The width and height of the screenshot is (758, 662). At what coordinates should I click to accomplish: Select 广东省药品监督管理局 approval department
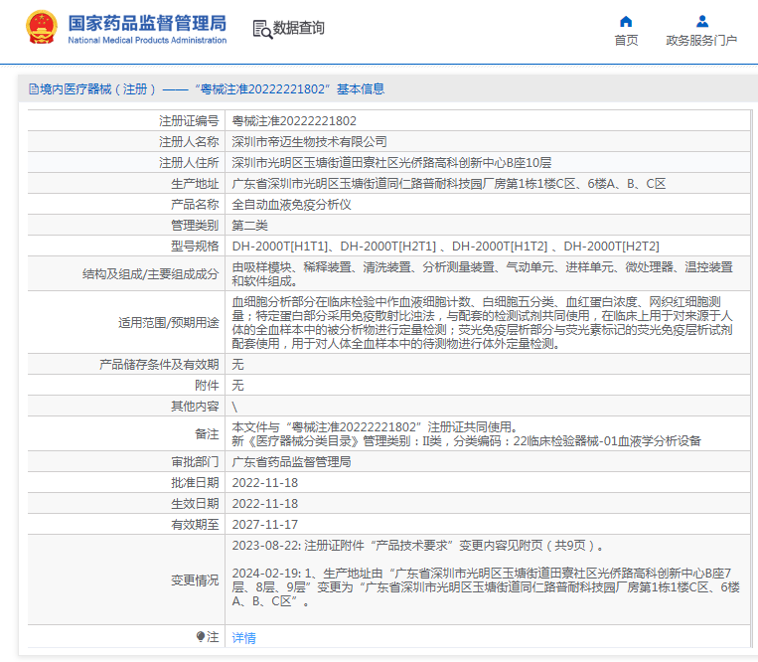(291, 462)
